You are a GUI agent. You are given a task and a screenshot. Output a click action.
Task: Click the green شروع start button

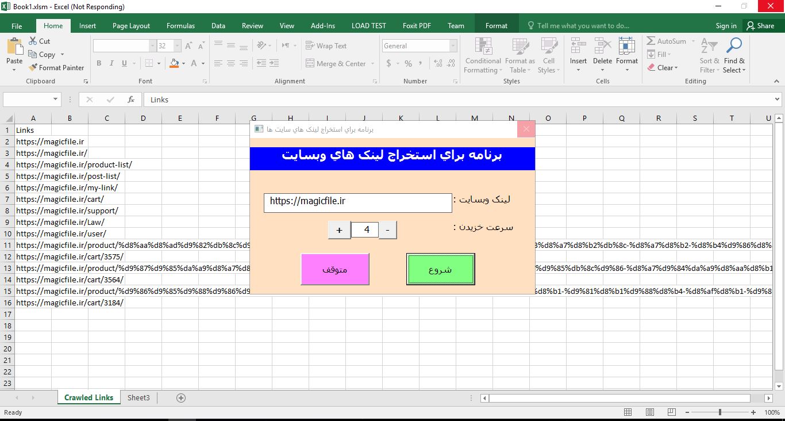point(440,269)
